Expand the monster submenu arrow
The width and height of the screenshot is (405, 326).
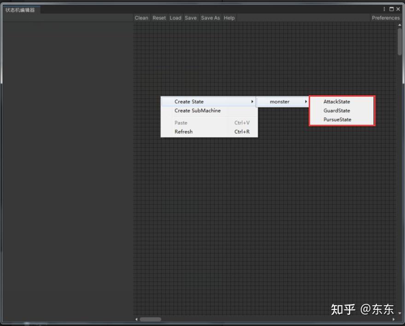click(x=306, y=101)
